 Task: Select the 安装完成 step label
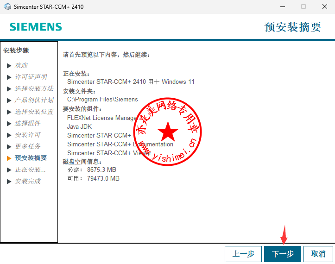(27, 181)
